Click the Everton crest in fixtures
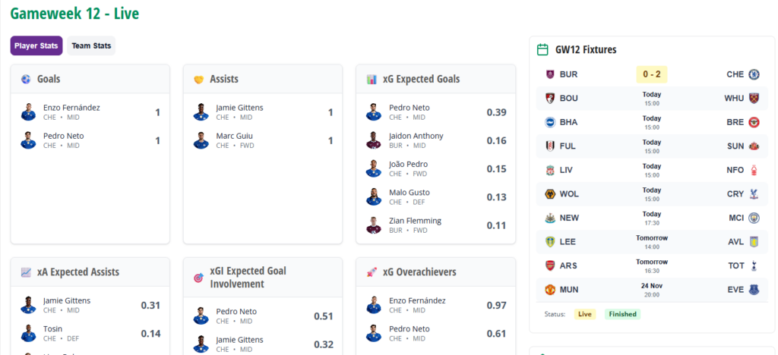Screen dimensions: 778x355 (x=754, y=290)
